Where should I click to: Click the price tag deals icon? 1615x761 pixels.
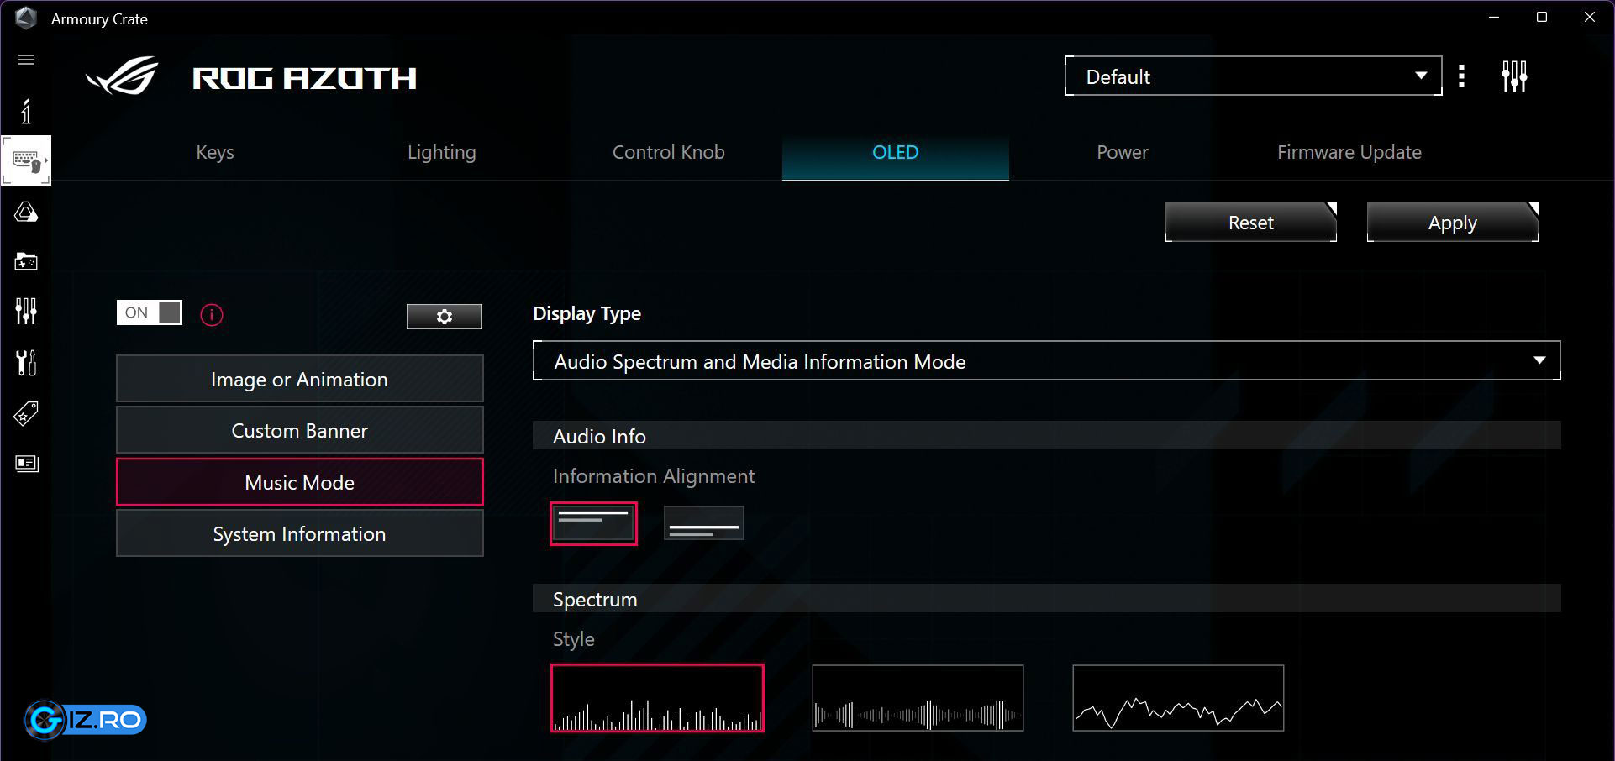[26, 413]
